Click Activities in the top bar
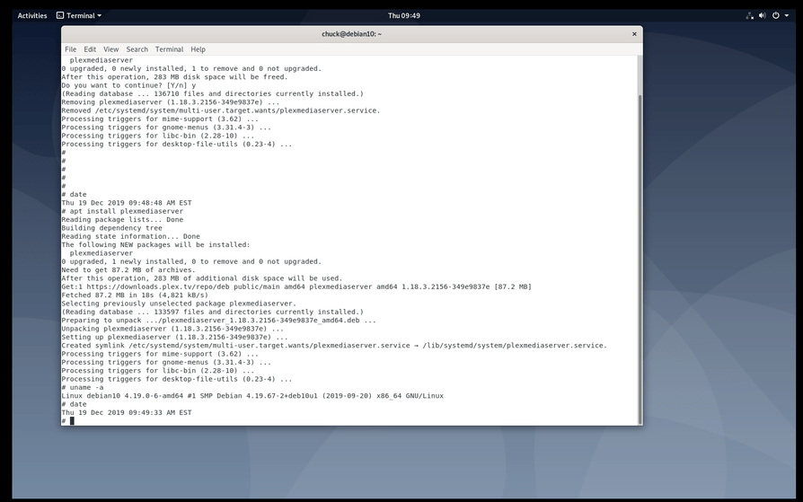The image size is (803, 502). coord(32,15)
